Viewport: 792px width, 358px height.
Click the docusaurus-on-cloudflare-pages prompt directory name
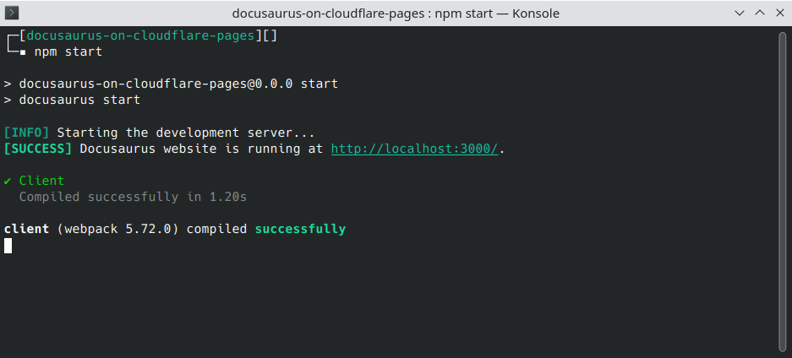click(x=140, y=36)
